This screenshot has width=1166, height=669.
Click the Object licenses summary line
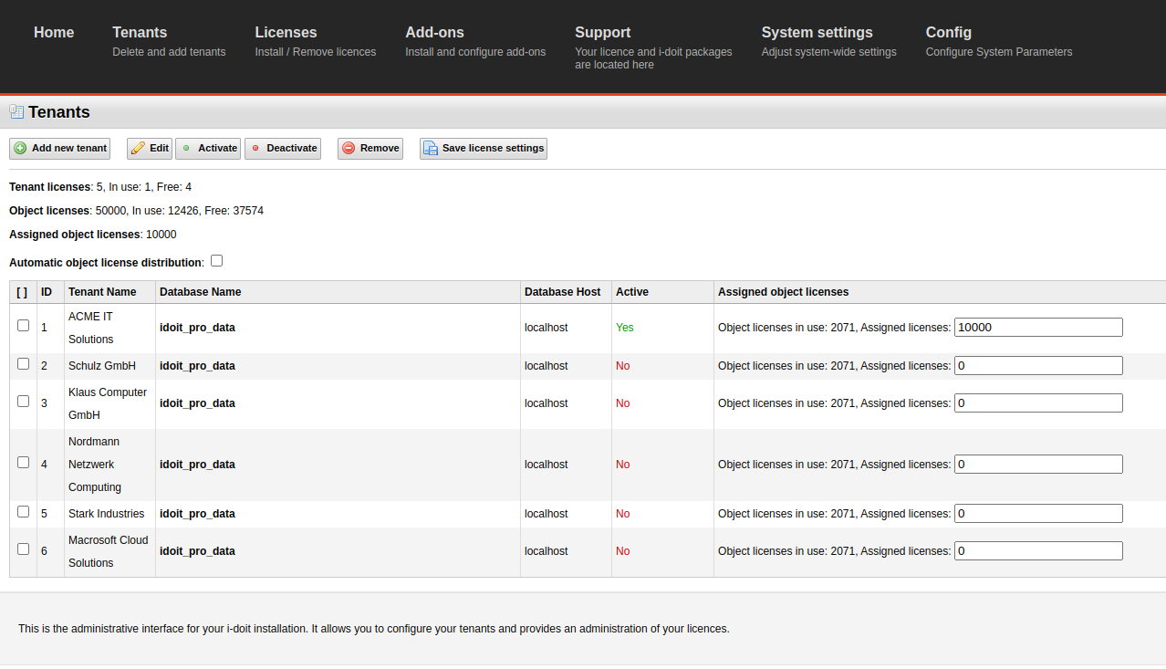click(136, 211)
